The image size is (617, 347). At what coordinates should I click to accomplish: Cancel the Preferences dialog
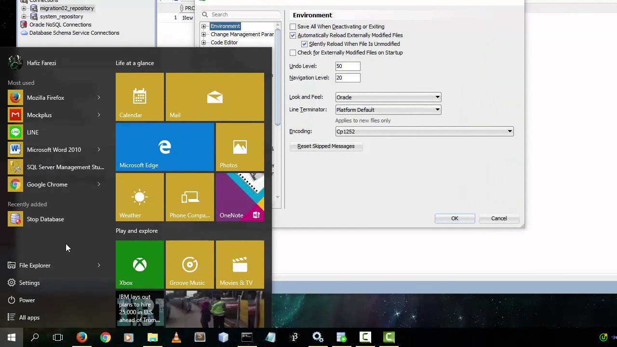(x=499, y=218)
